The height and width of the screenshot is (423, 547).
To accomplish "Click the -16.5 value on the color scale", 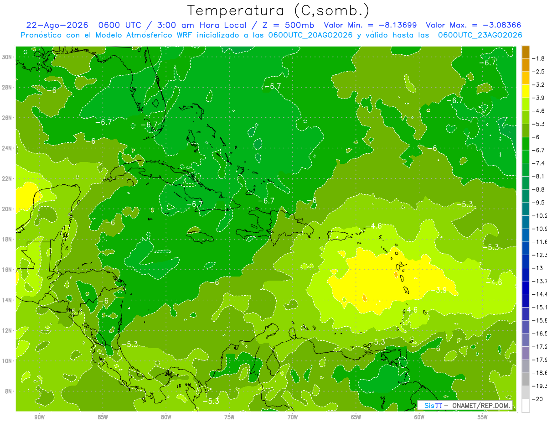I will click(540, 333).
